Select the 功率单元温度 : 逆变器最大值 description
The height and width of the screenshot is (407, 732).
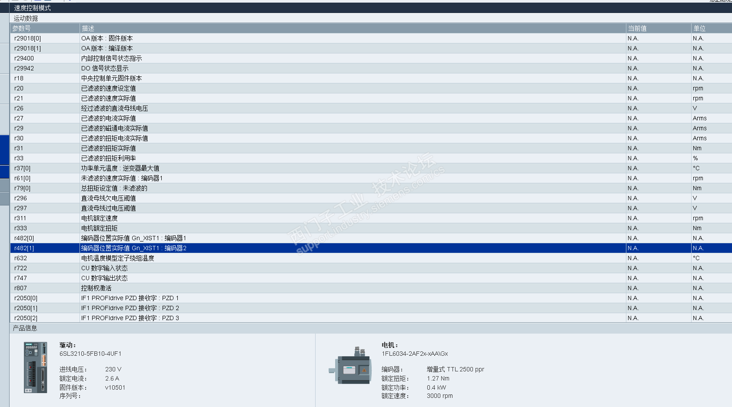click(120, 168)
